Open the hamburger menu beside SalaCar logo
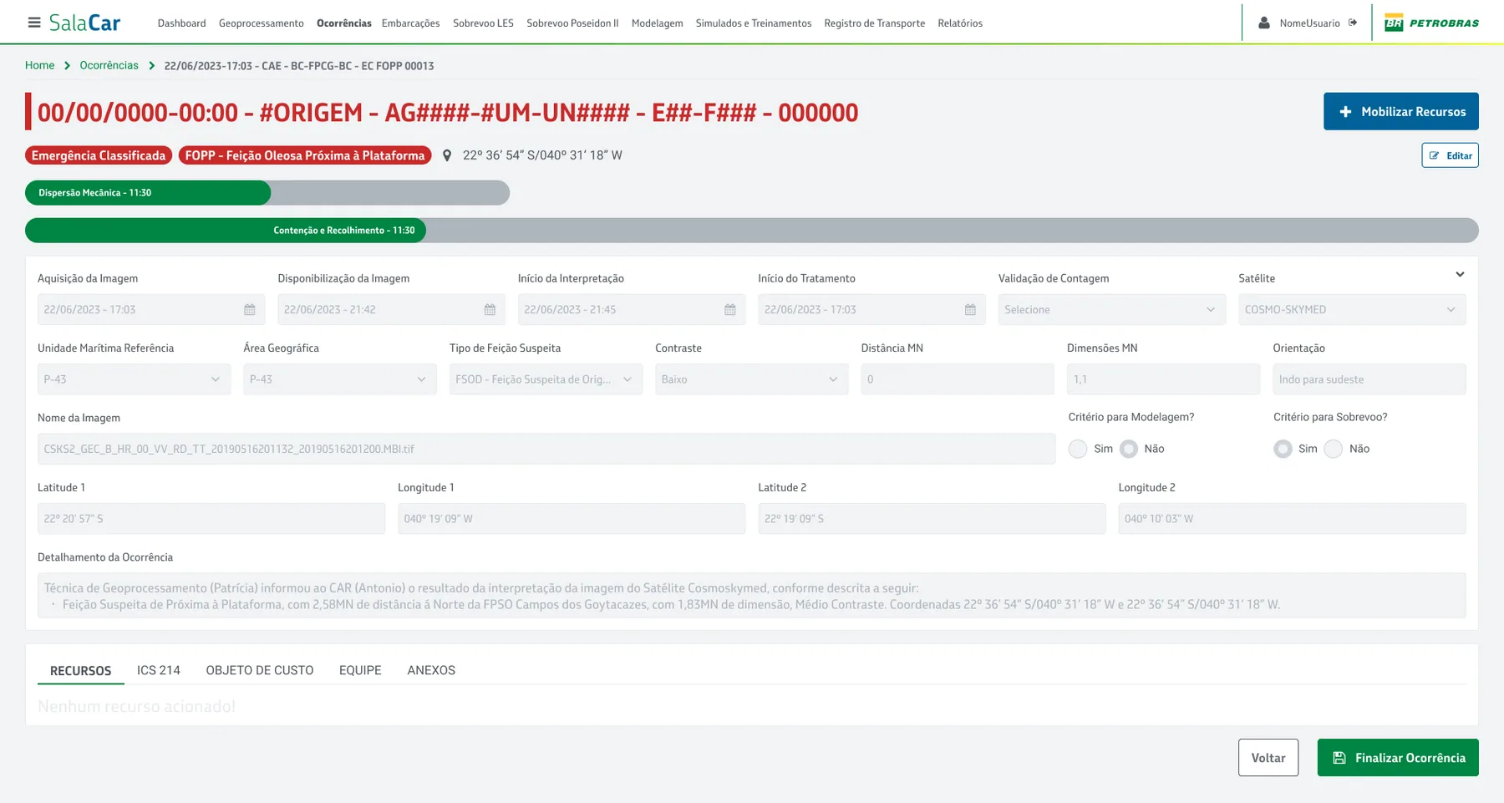This screenshot has width=1504, height=803. coord(34,23)
